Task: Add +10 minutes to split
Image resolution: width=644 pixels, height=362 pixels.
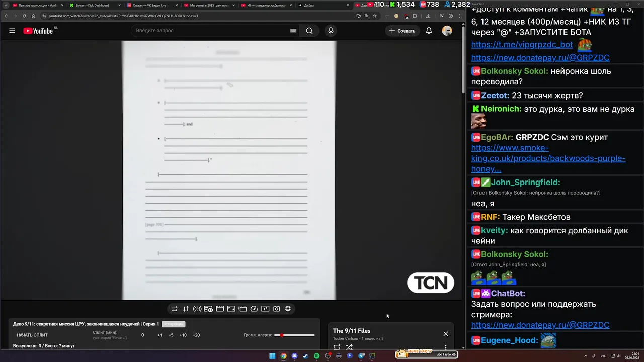Action: (183, 335)
